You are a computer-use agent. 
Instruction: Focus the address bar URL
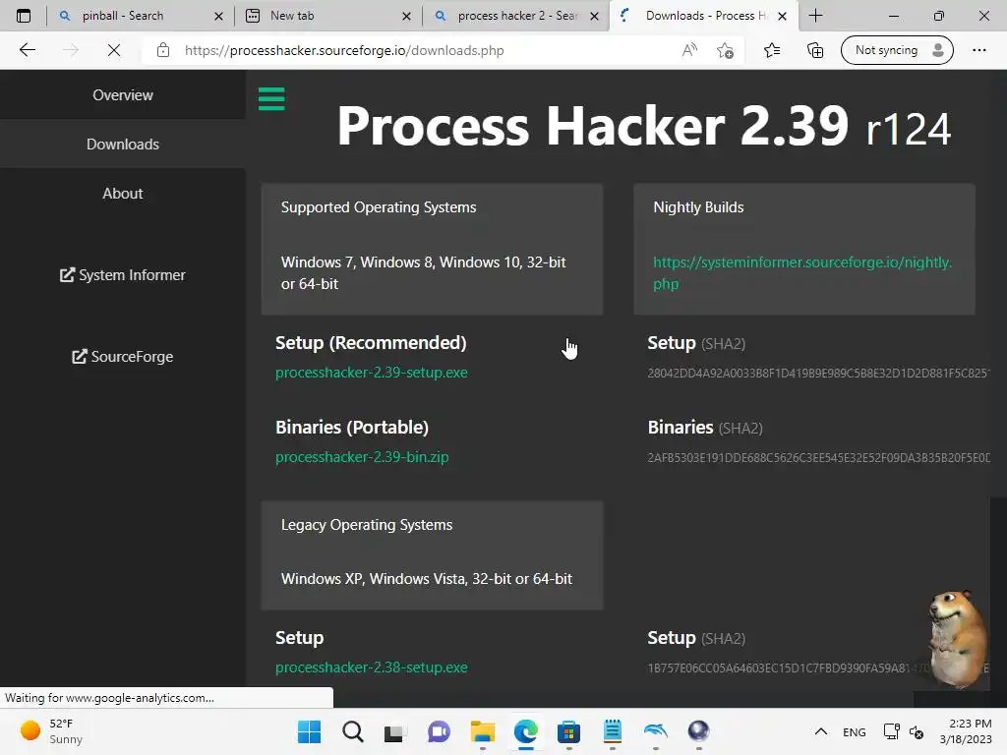coord(344,50)
